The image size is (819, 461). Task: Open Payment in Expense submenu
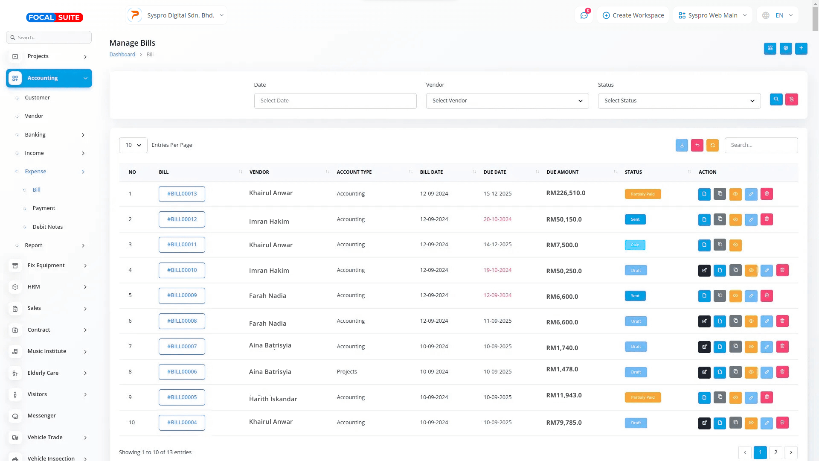pyautogui.click(x=44, y=208)
